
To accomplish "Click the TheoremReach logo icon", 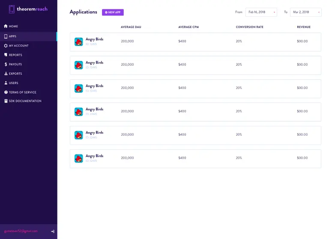I will (x=12, y=9).
